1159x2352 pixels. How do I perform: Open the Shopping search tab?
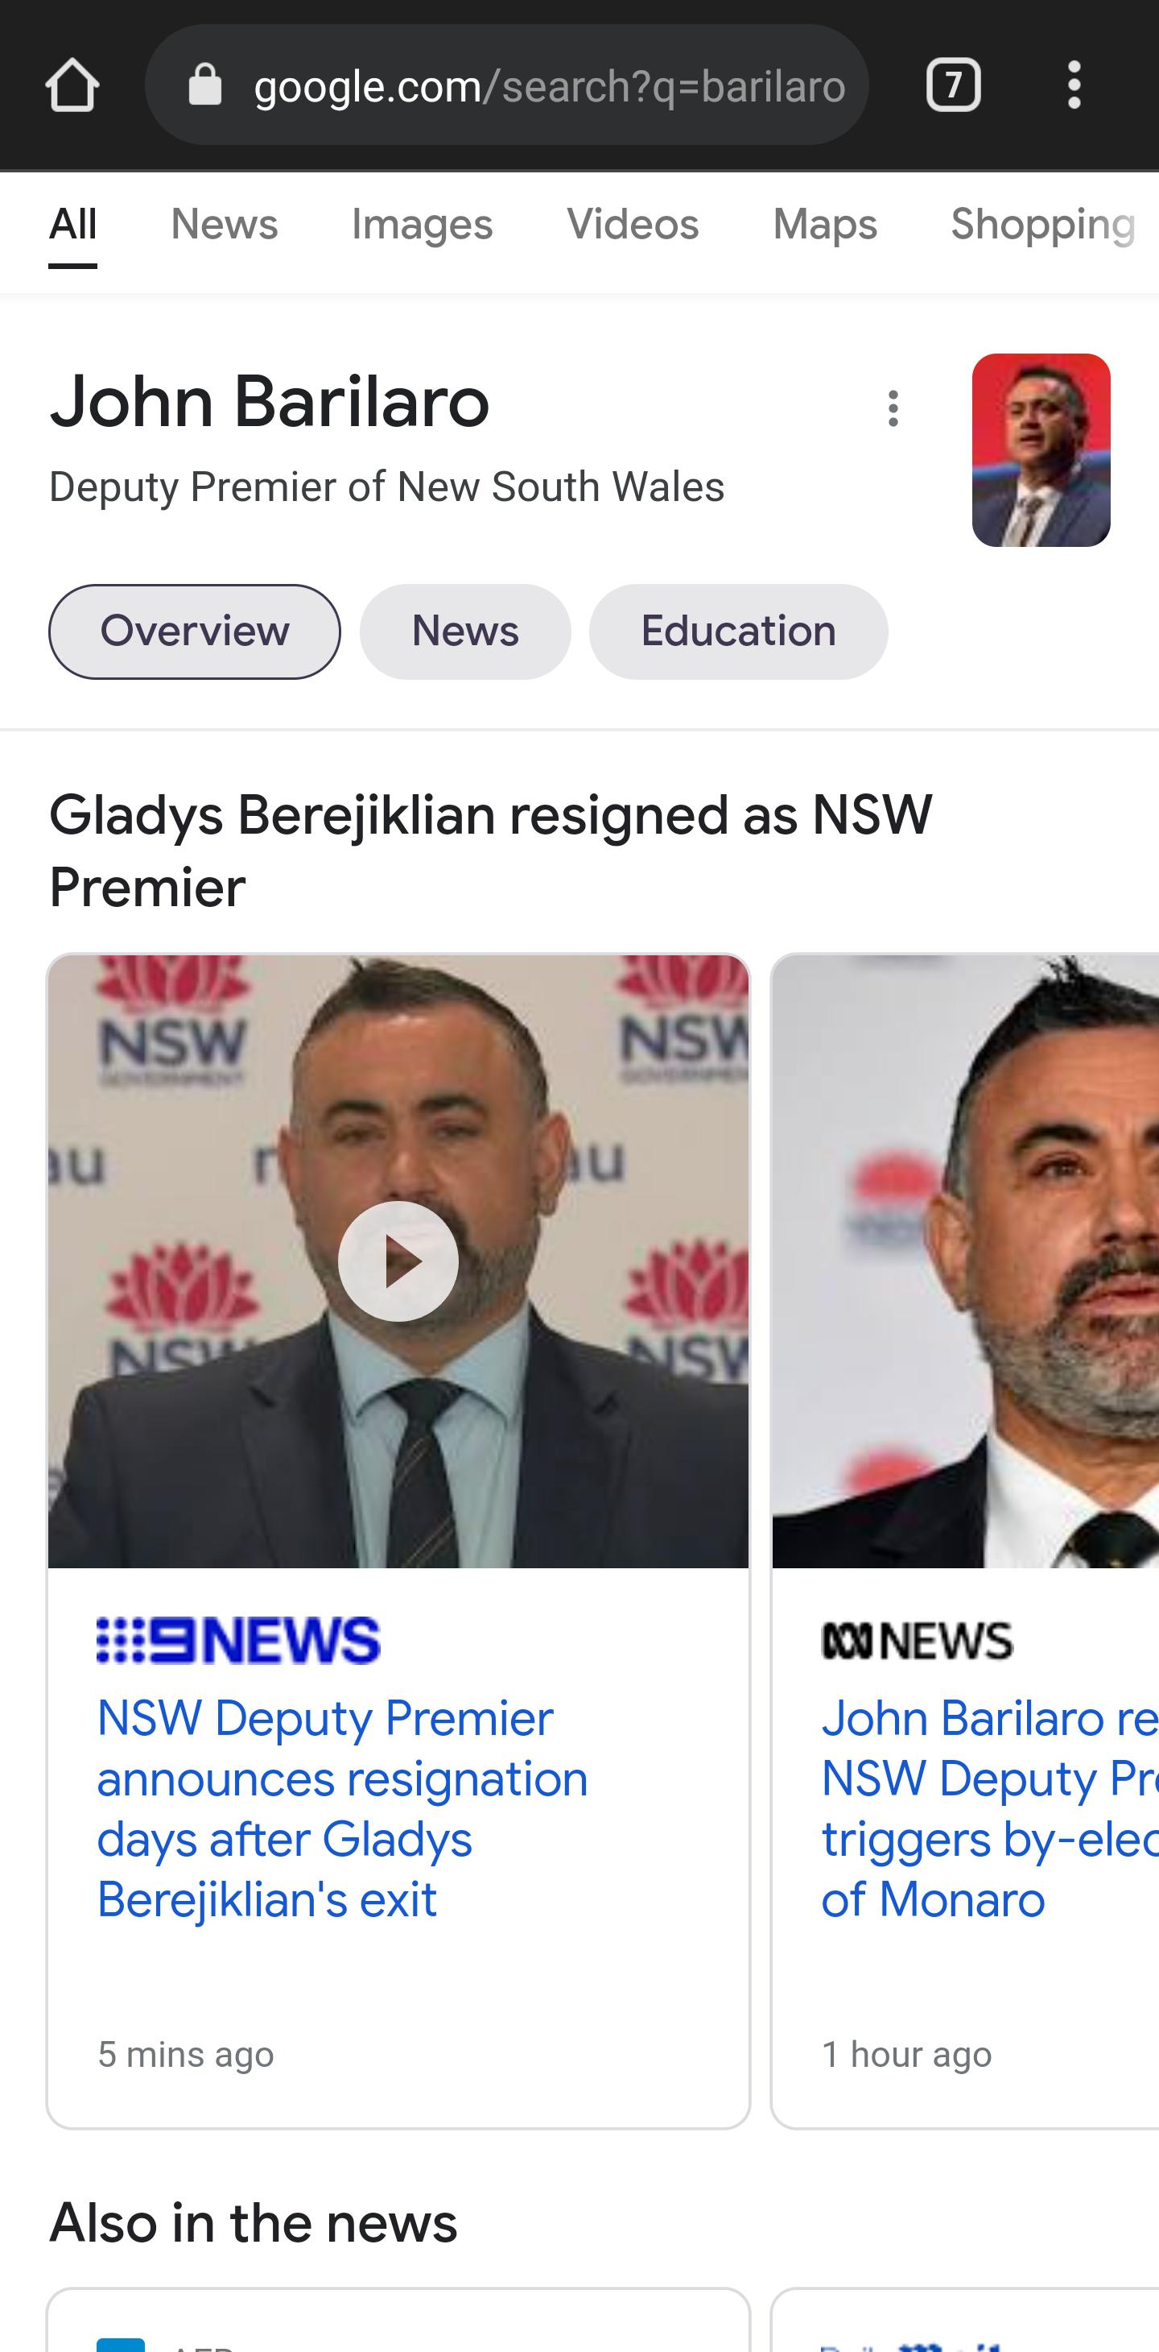[1043, 225]
